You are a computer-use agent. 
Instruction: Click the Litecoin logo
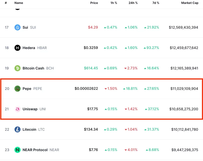pyautogui.click(x=17, y=129)
